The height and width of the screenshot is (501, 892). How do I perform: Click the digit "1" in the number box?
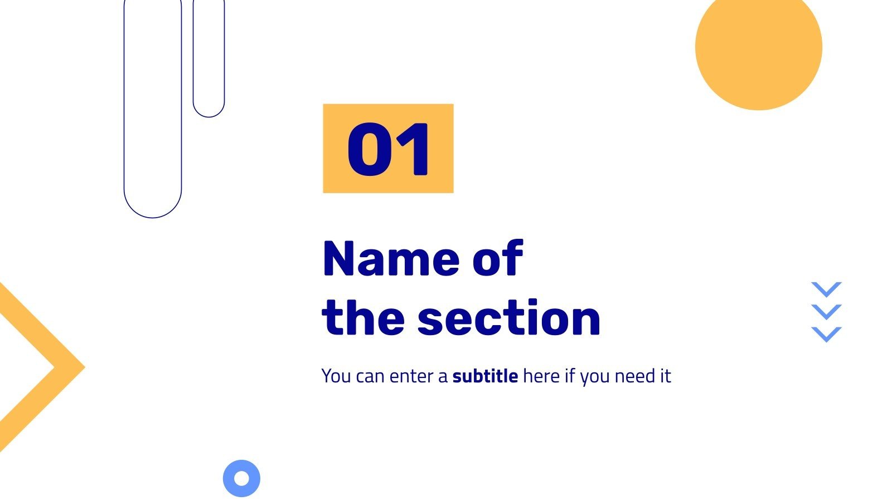[414, 150]
